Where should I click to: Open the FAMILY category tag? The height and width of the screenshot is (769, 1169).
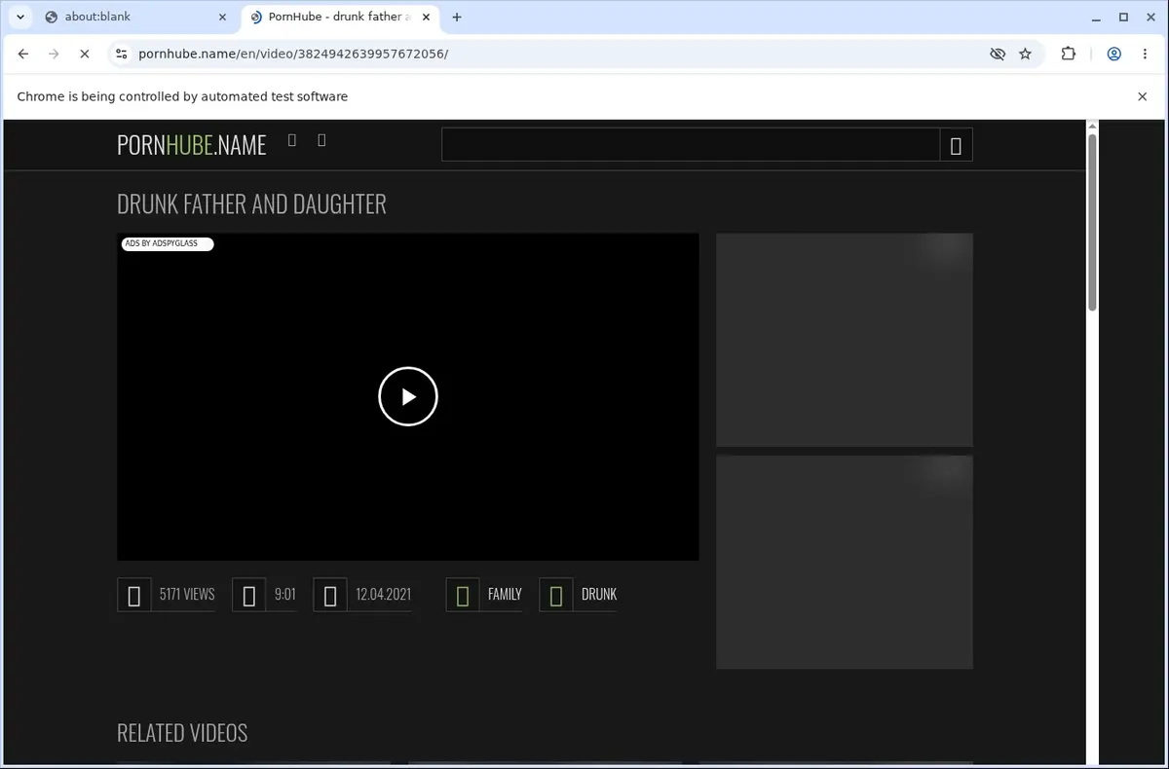[505, 594]
